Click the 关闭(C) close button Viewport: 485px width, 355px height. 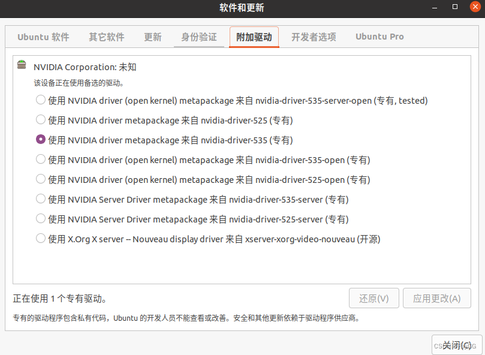457,345
